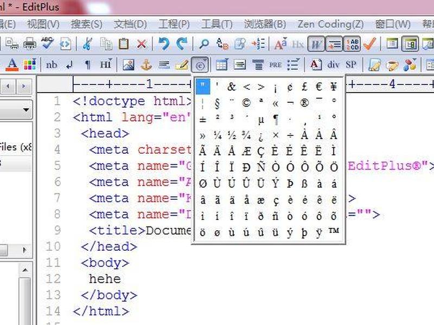Open the Zen Coding(Z) menu
This screenshot has height=325, width=434.
(x=330, y=24)
